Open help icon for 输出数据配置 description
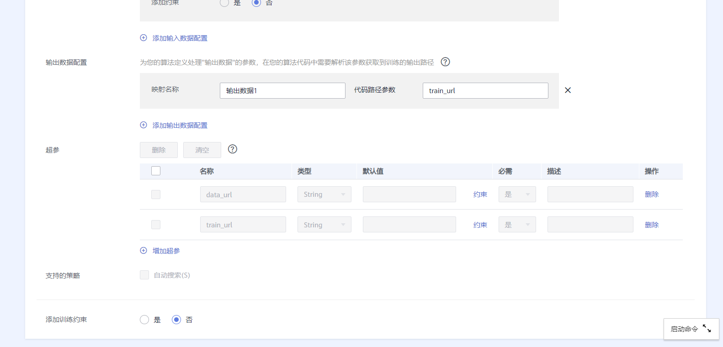723x347 pixels. click(x=445, y=62)
